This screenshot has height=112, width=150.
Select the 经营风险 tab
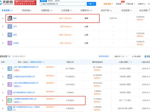pos(47,11)
